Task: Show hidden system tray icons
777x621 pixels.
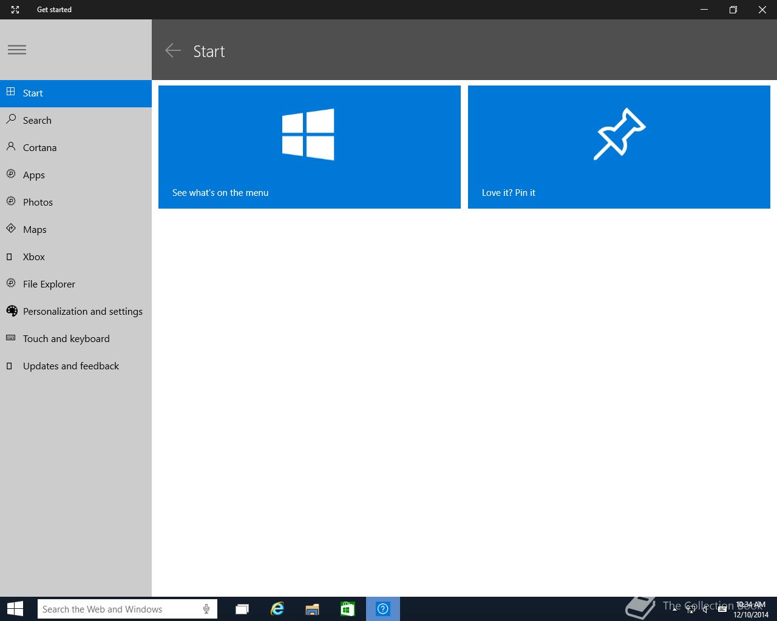Action: pyautogui.click(x=675, y=609)
